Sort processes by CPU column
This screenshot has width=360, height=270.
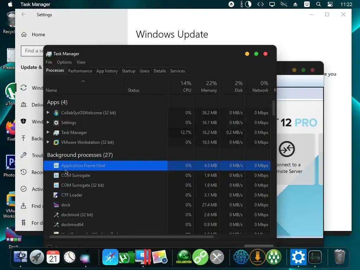pos(181,86)
